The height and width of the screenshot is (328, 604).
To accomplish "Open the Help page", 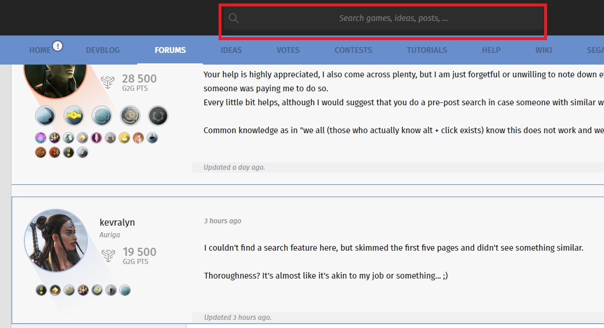I will [x=491, y=50].
